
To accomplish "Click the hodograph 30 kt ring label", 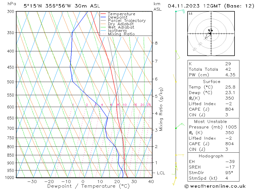I will tap(200, 44).
